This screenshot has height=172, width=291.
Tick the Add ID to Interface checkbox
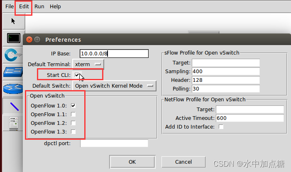tap(221, 127)
